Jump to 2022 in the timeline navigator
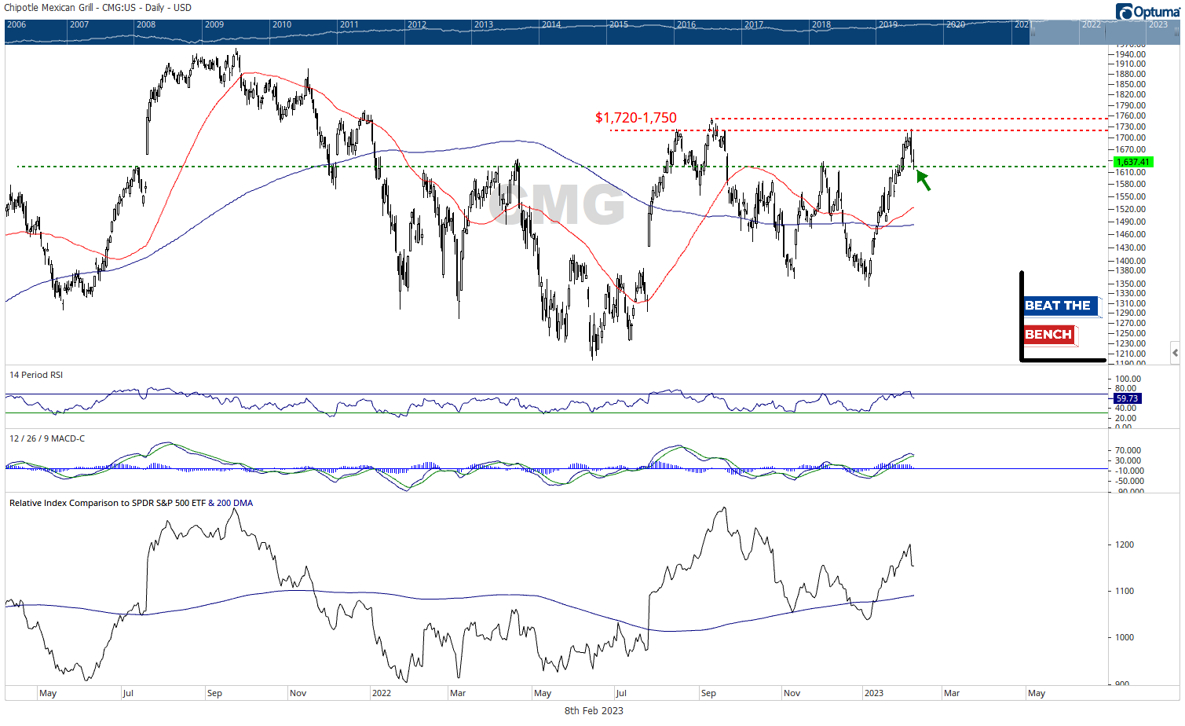1185x726 pixels. click(1092, 25)
